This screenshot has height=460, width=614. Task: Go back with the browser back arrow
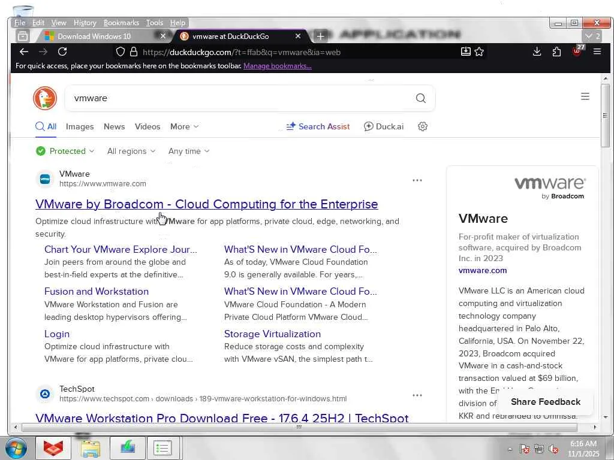click(x=24, y=52)
